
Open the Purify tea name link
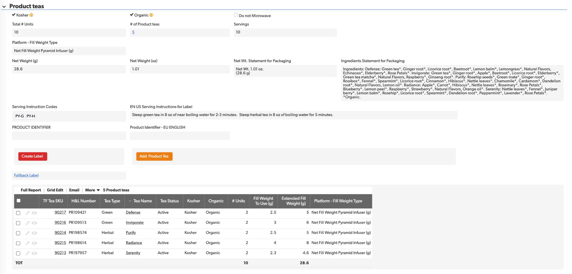[131, 232]
